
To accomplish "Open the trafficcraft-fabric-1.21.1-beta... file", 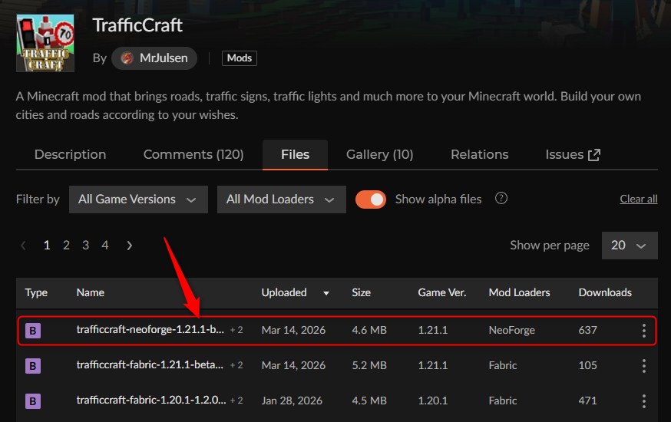I will click(150, 364).
